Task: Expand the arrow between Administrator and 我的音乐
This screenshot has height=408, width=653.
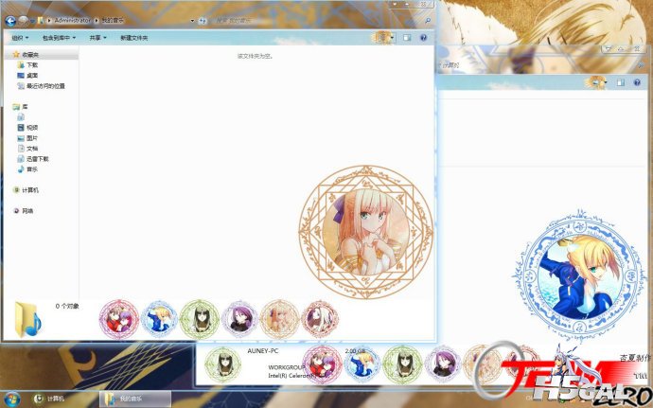Action: [x=97, y=21]
